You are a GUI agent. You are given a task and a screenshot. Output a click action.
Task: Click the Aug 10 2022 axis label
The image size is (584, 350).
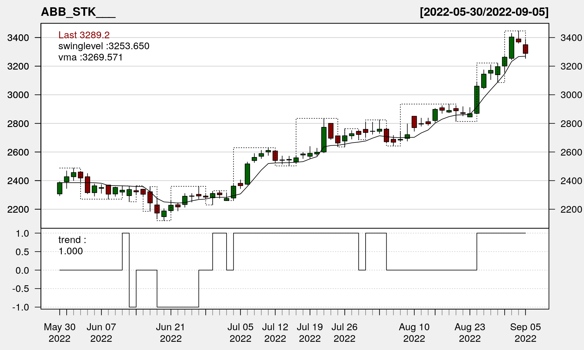point(414,333)
